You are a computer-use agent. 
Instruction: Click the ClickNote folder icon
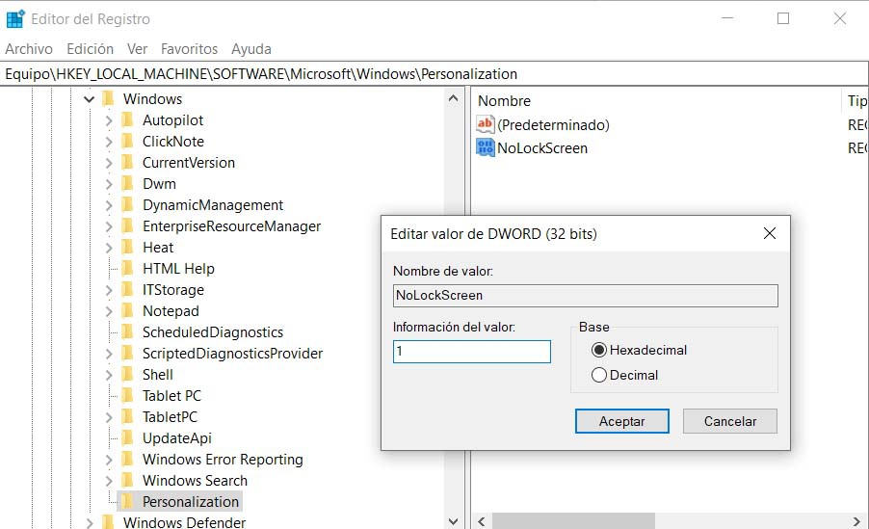click(x=127, y=141)
